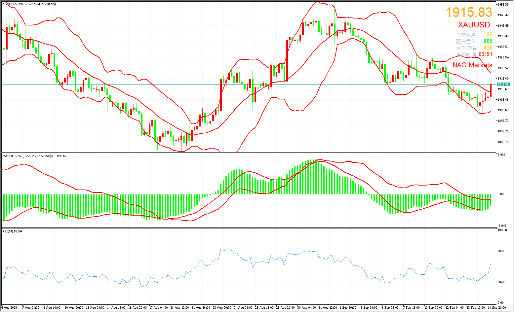
Task: Select the large orange 1915.83 price label
Action: pyautogui.click(x=469, y=13)
